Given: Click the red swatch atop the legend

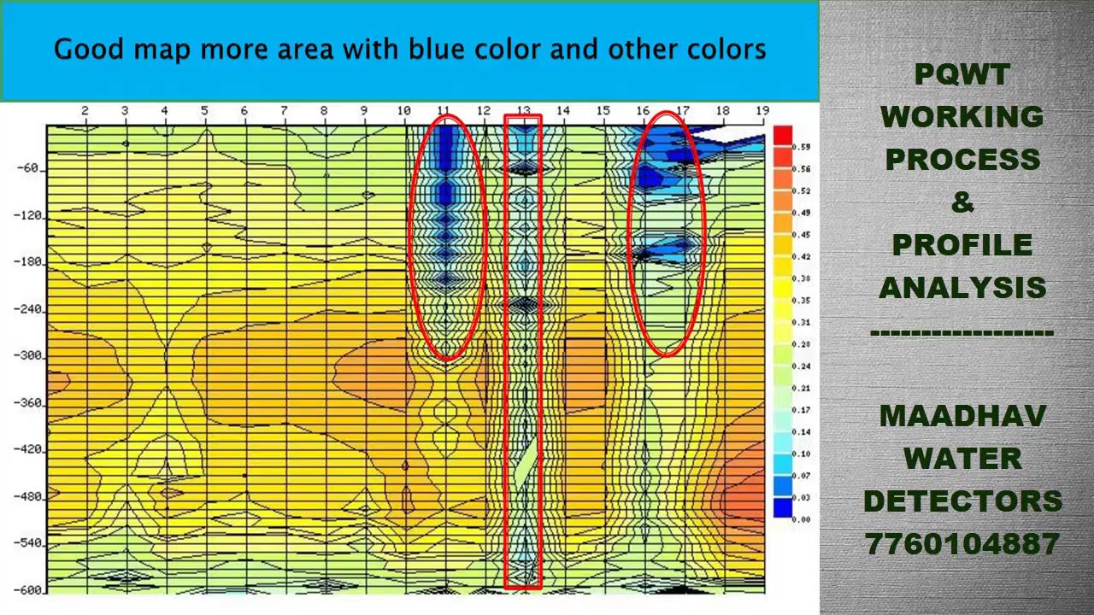Looking at the screenshot, I should pyautogui.click(x=782, y=135).
